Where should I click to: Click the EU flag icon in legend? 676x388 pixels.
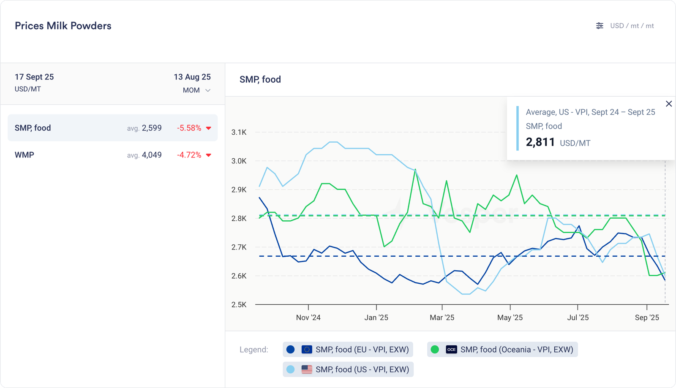point(307,350)
